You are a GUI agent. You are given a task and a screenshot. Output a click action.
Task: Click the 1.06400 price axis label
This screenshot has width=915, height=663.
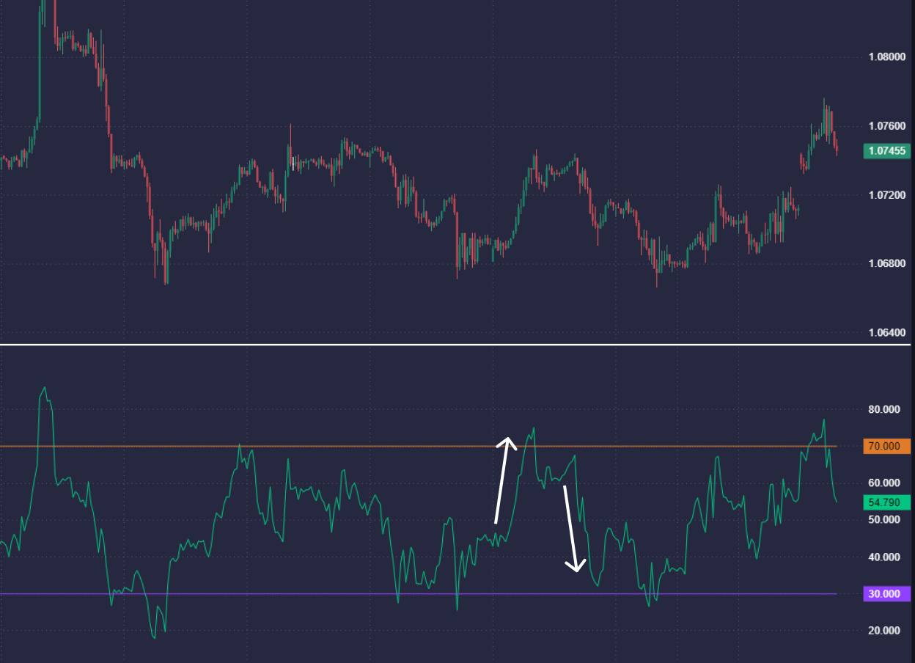[x=886, y=333]
